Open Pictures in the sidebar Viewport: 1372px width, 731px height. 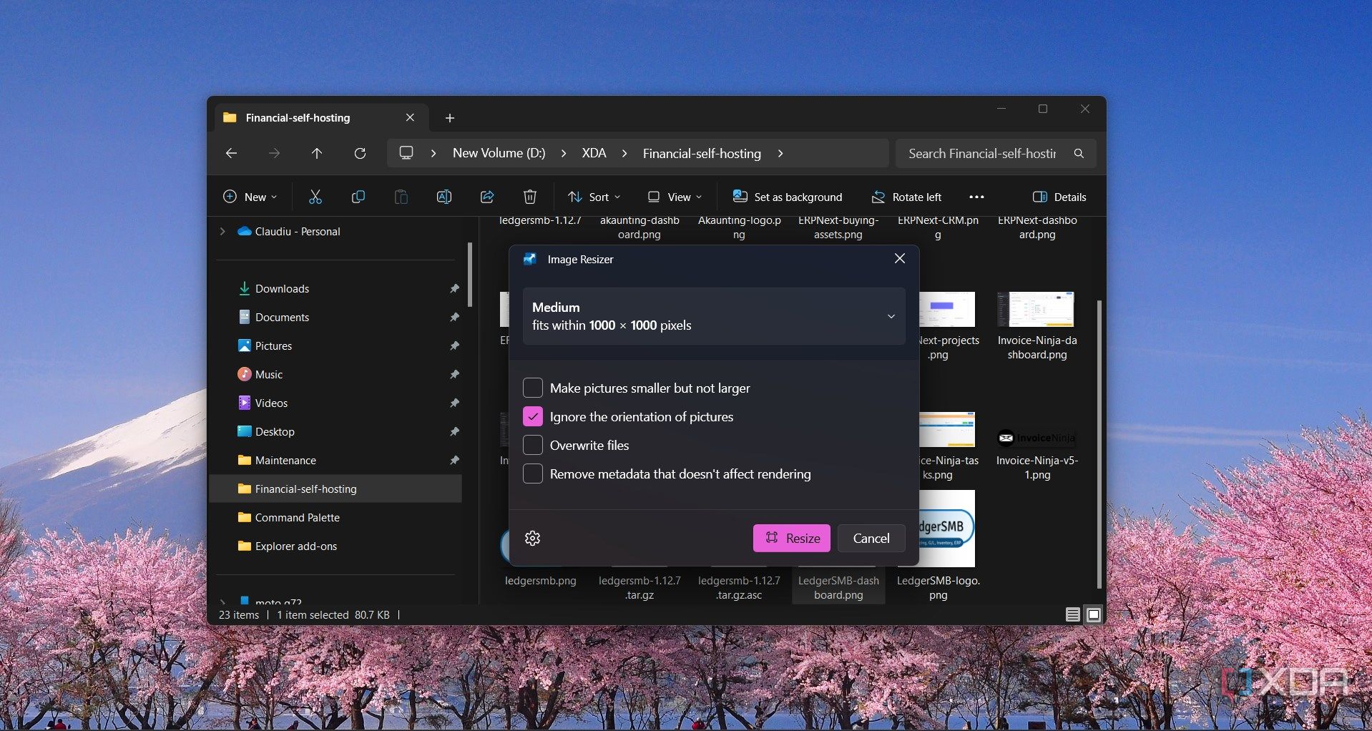[273, 345]
